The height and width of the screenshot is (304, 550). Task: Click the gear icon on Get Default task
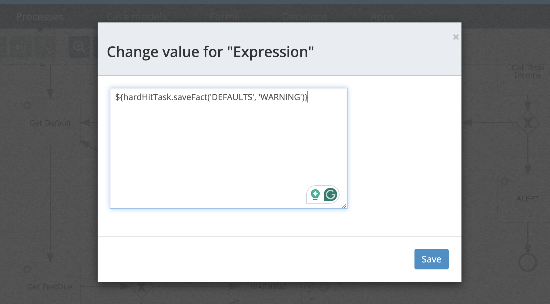28,106
